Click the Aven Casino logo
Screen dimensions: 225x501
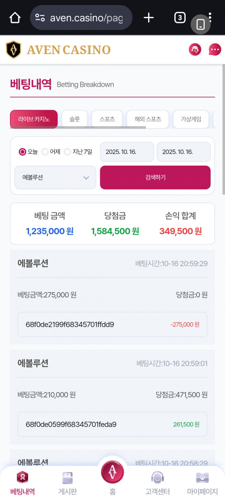pos(58,50)
